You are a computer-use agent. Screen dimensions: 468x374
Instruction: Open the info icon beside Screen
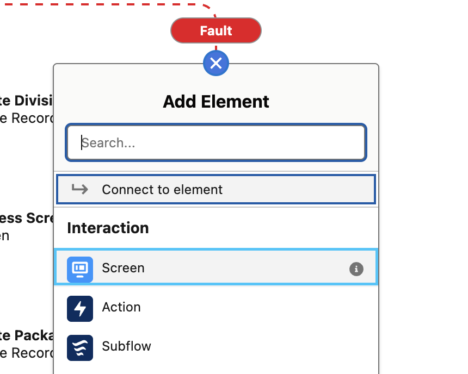point(356,269)
